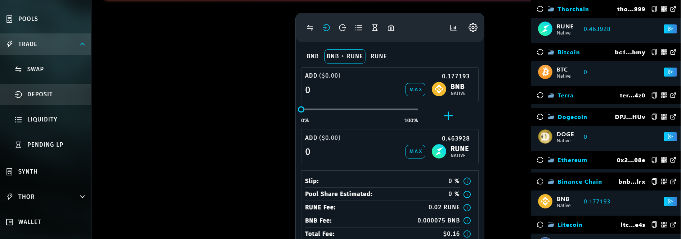The image size is (681, 239).
Task: Click MAX for BNB amount
Action: (x=416, y=89)
